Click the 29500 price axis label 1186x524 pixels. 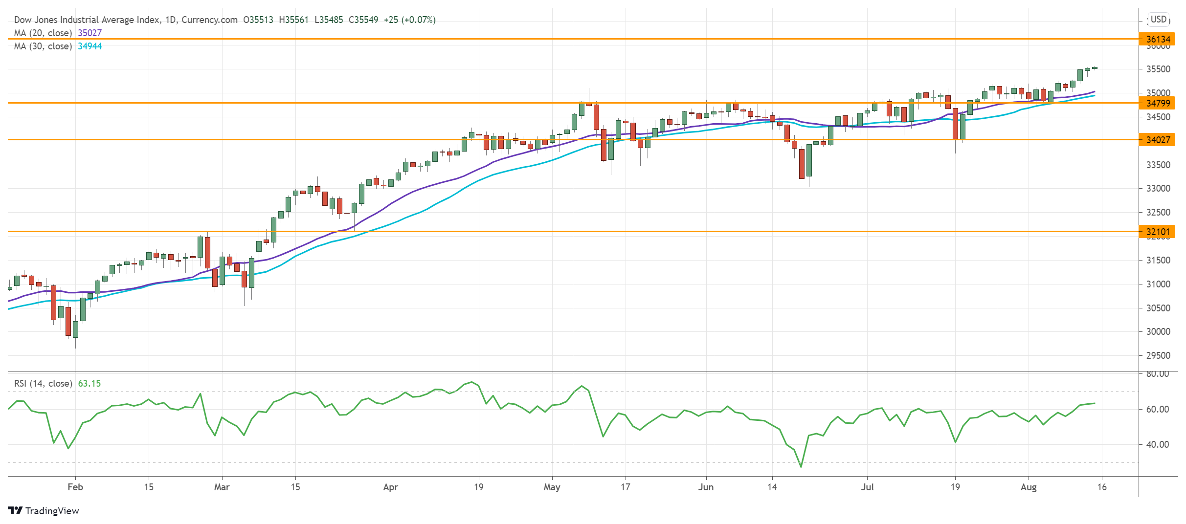coord(1159,355)
